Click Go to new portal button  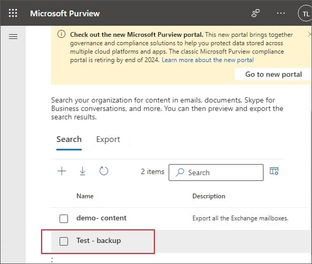coord(273,74)
